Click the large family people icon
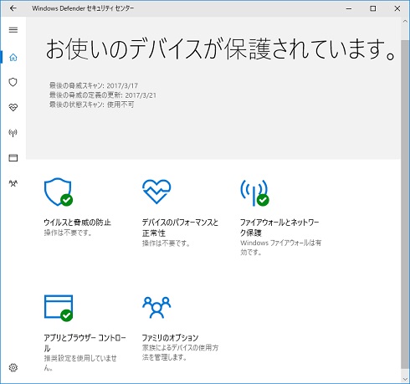Image resolution: width=410 pixels, height=384 pixels. coord(156,308)
